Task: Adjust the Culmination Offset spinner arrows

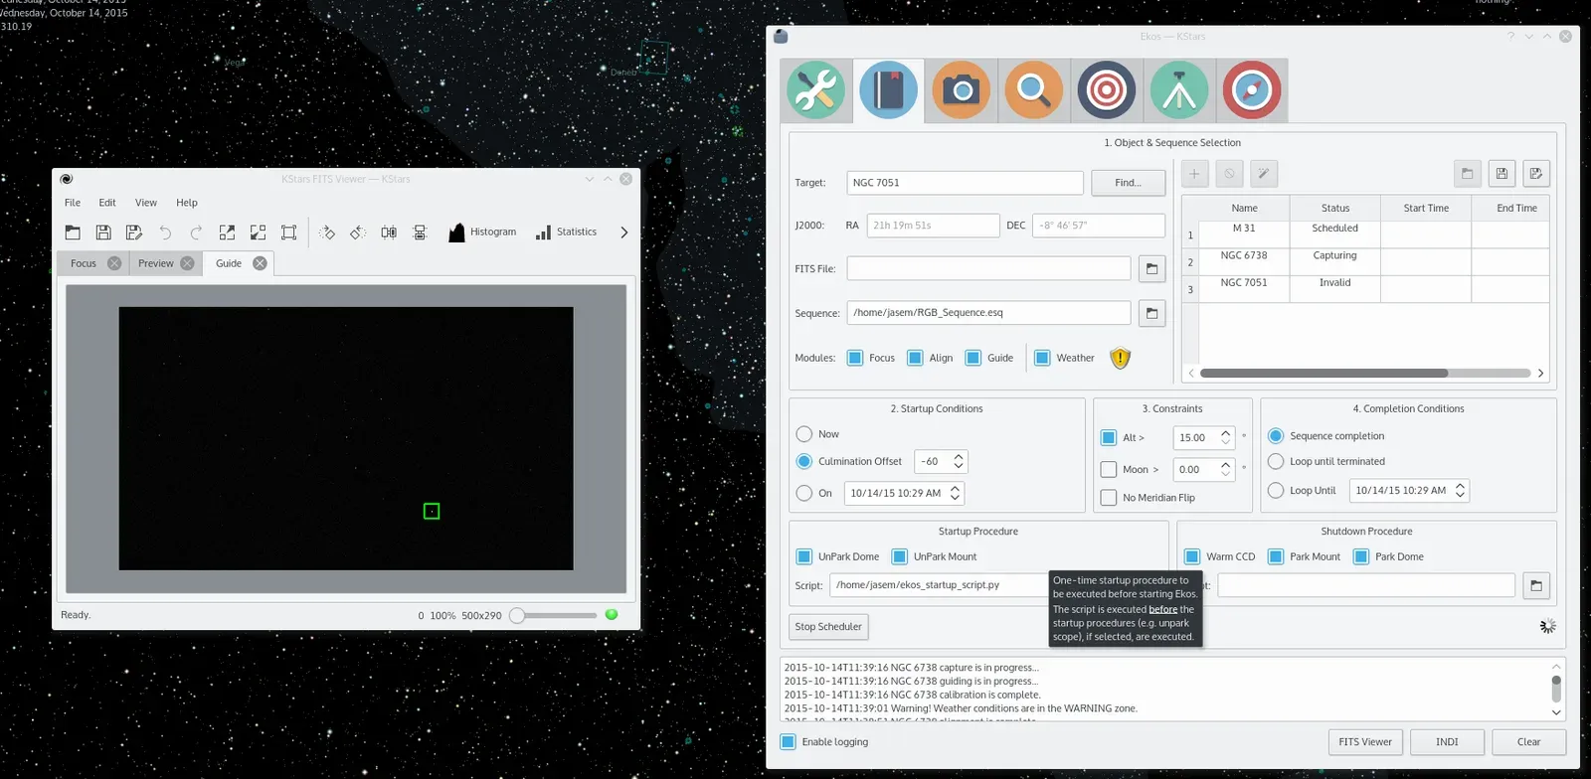Action: pos(959,461)
